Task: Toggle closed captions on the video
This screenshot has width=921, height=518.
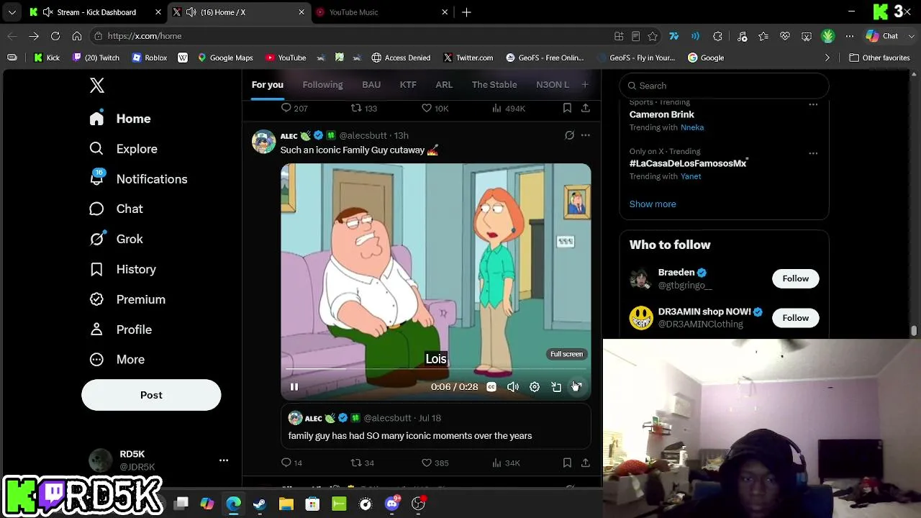Action: (491, 387)
